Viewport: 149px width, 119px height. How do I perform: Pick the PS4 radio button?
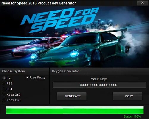4,89
